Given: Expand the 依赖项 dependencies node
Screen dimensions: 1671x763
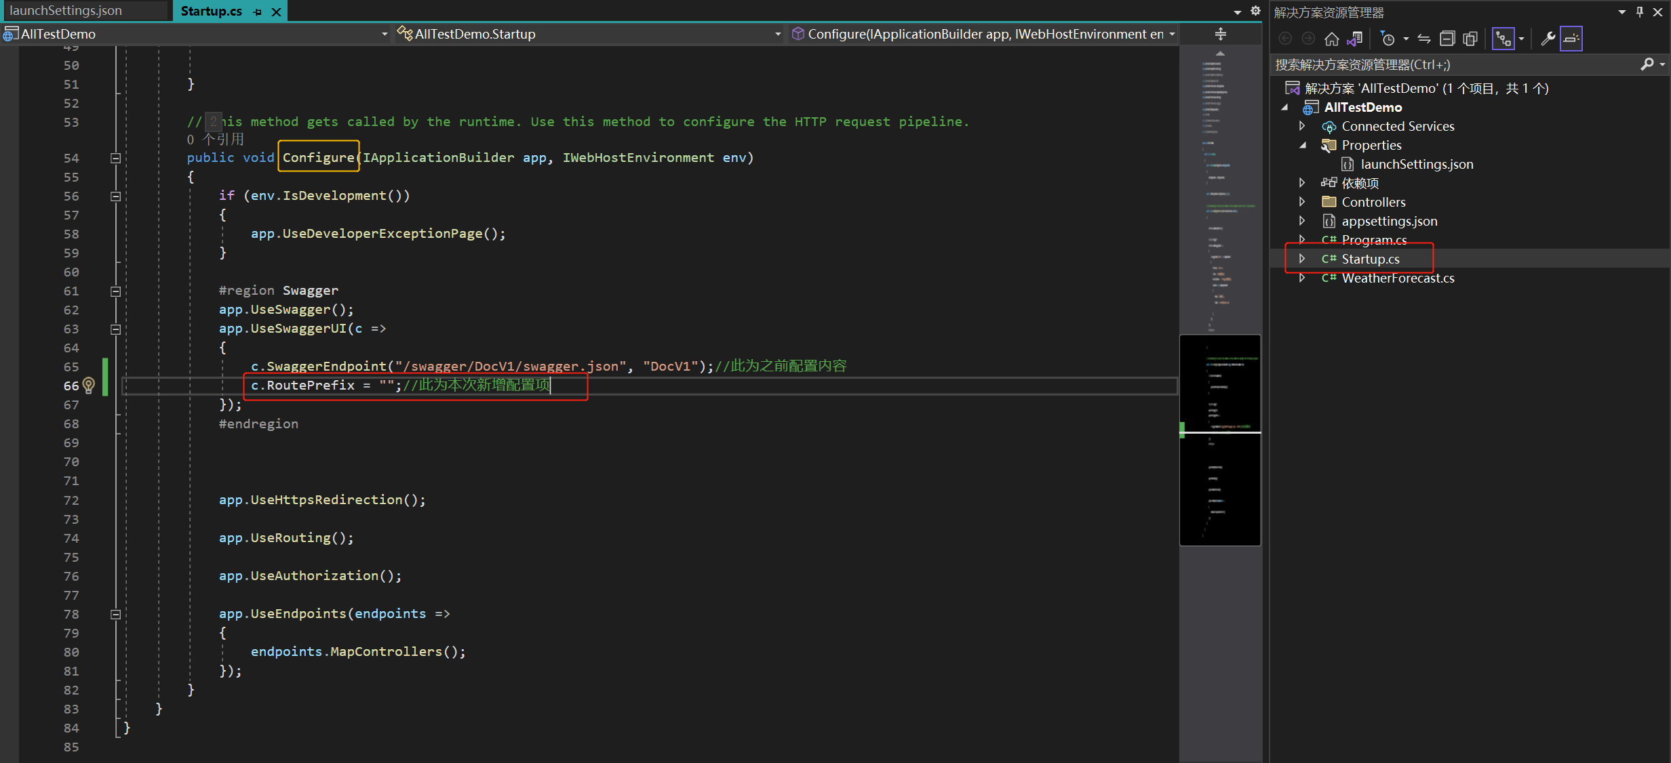Looking at the screenshot, I should (1301, 183).
